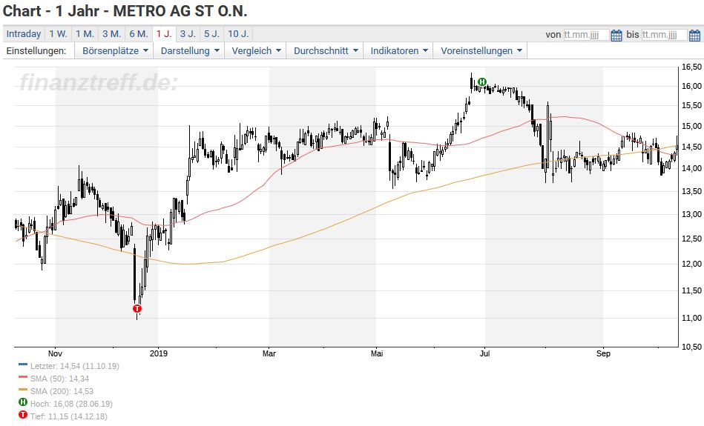704x426 pixels.
Task: Click 'SMA (50): 14,34' legend text
Action: [59, 379]
